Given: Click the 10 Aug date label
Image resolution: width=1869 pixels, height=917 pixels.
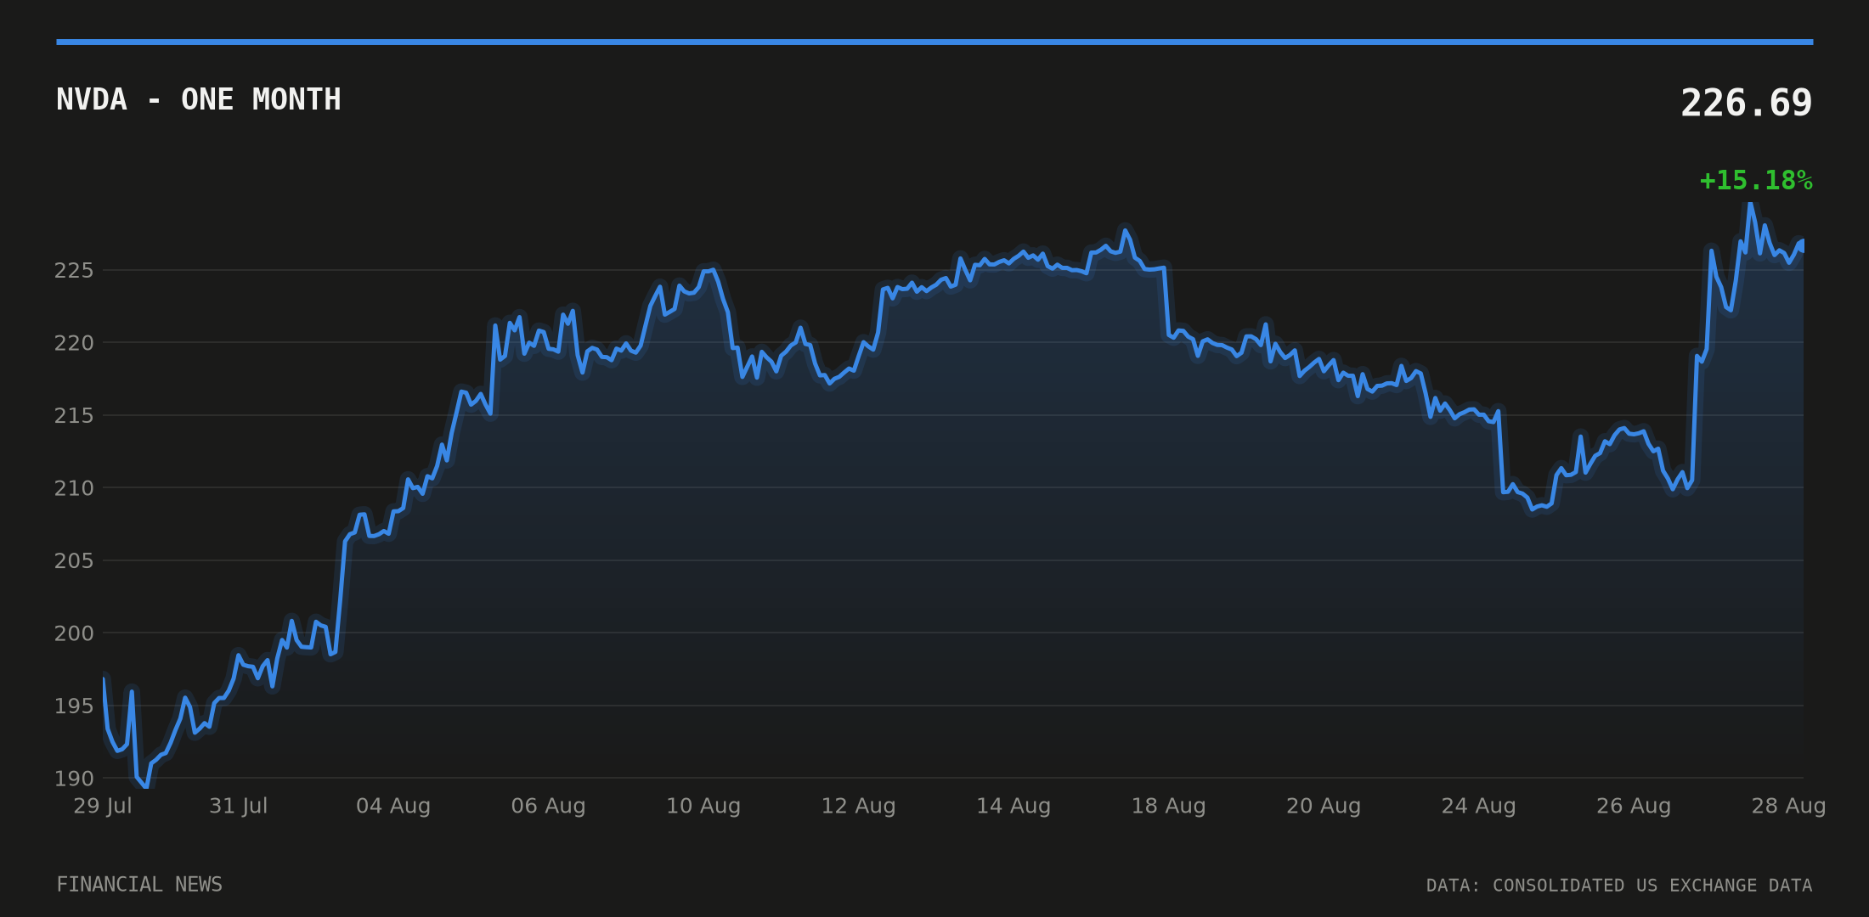Looking at the screenshot, I should 703,806.
